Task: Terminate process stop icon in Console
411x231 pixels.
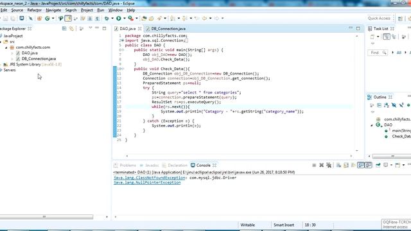Action: 314,166
